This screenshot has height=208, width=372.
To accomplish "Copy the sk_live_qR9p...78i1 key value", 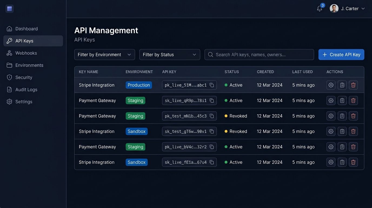I will [x=212, y=100].
